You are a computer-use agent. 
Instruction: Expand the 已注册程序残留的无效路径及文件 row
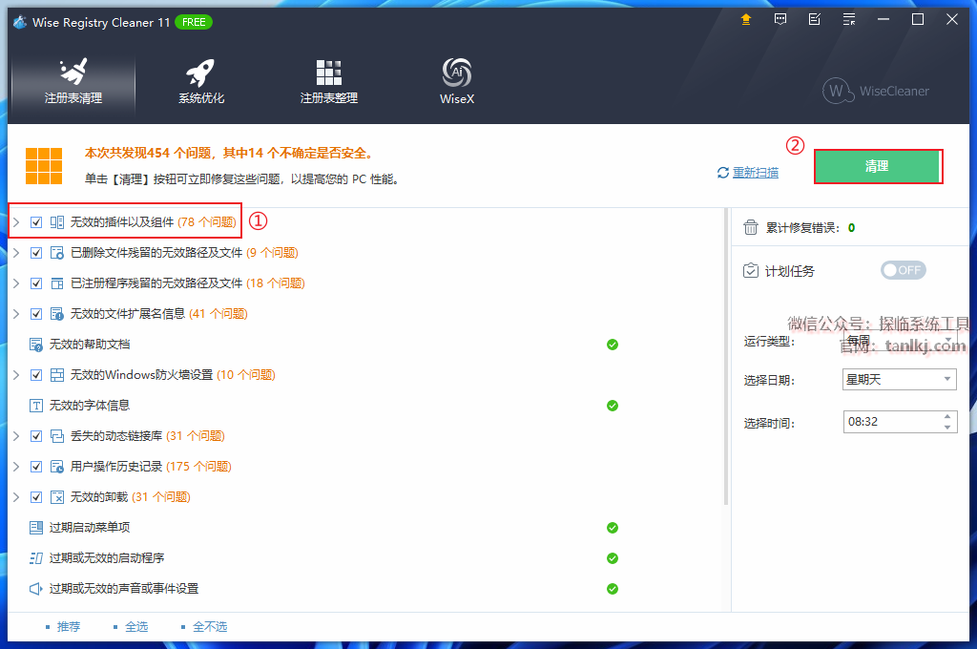[16, 283]
